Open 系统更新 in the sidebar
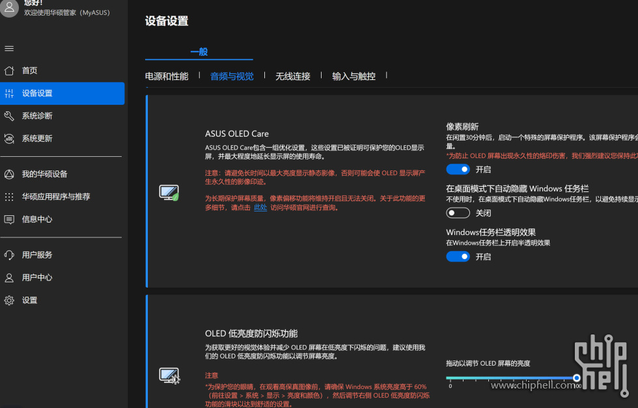The image size is (638, 408). point(62,139)
